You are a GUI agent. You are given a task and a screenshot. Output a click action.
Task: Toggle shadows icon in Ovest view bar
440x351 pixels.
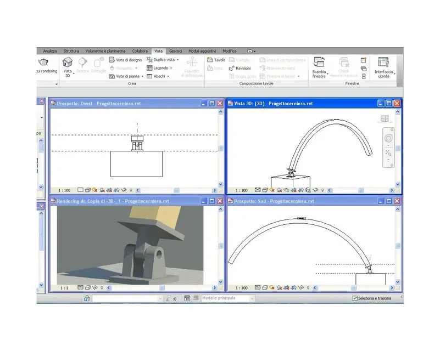pos(102,190)
